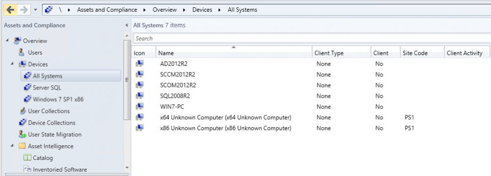Screen dimensions: 491x176
Task: Select Windows 7 SP1 x86 tree label
Action: (x=58, y=99)
